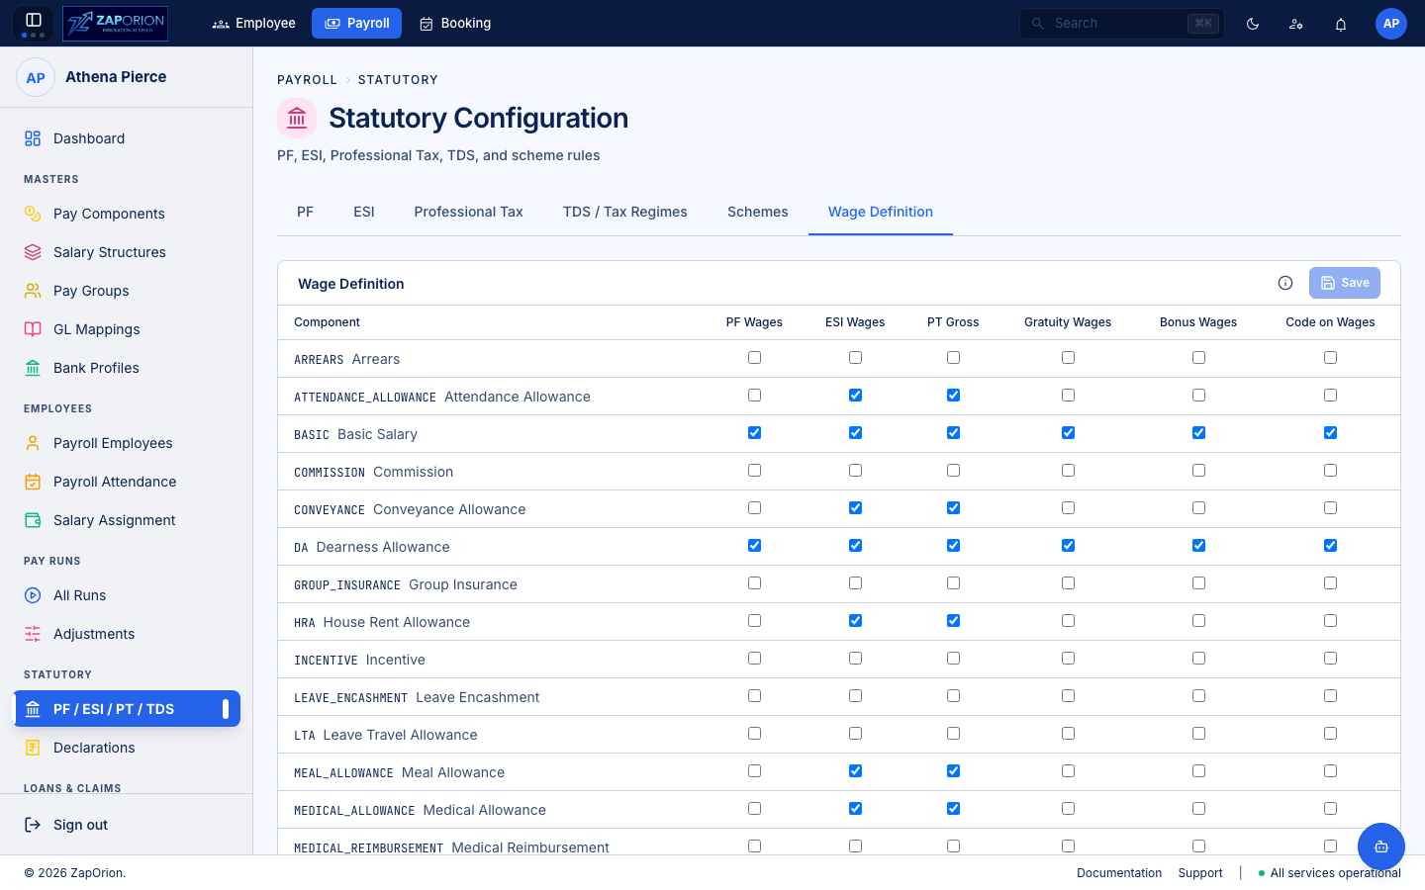Open Adjustments in sidebar

pos(127,634)
